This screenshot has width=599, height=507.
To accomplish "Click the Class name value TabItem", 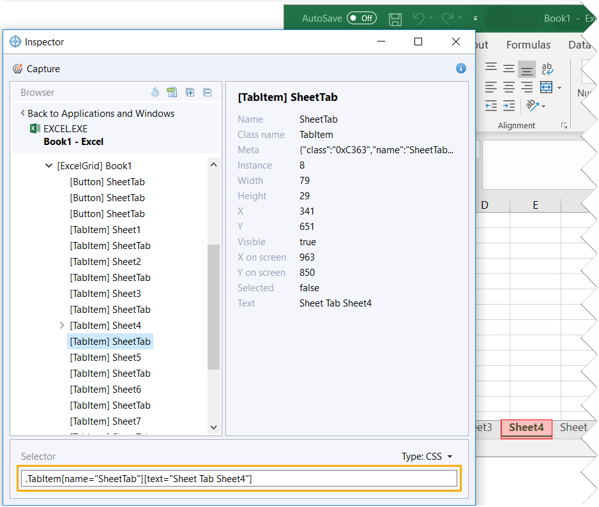I will pos(316,135).
